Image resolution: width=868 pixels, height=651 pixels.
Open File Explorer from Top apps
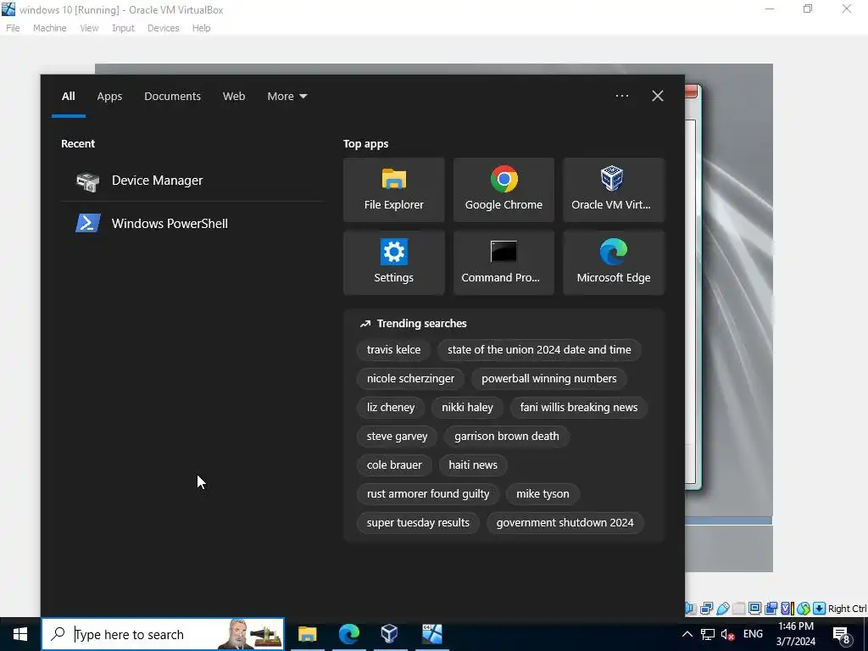point(393,189)
